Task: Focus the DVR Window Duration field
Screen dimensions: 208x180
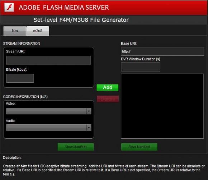Action: point(141,67)
